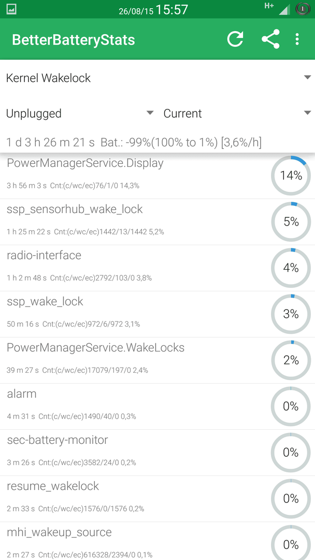Viewport: 315px width, 560px height.
Task: Tap the 2% gauge for PowerManagerService.WakeLocks
Action: coord(291,360)
